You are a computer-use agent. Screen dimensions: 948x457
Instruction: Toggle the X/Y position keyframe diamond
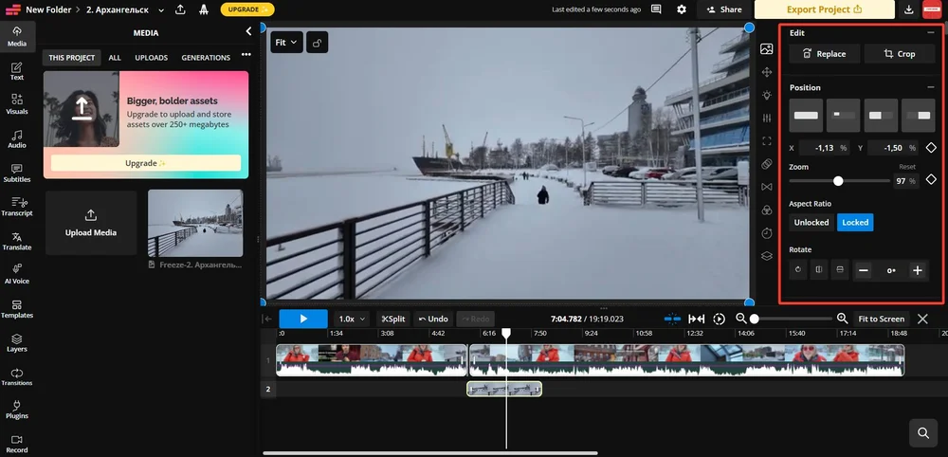click(x=931, y=148)
